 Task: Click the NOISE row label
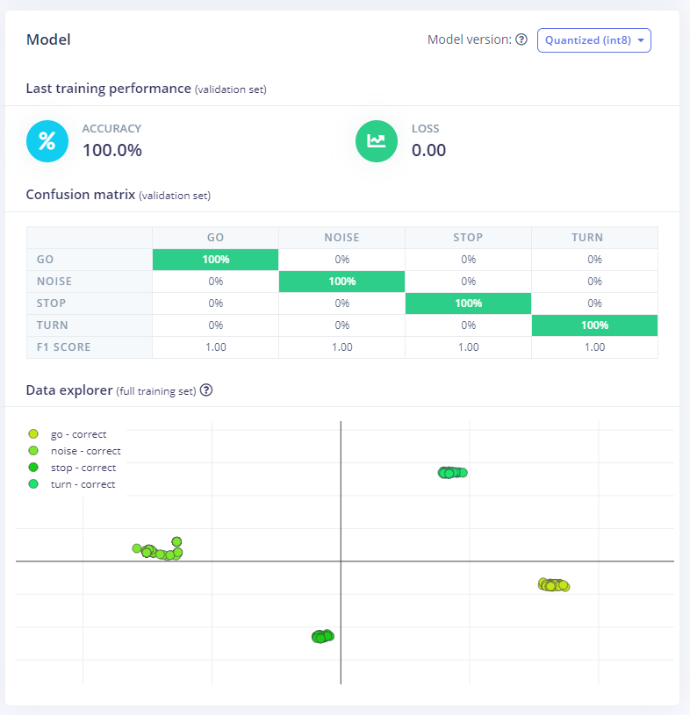54,282
